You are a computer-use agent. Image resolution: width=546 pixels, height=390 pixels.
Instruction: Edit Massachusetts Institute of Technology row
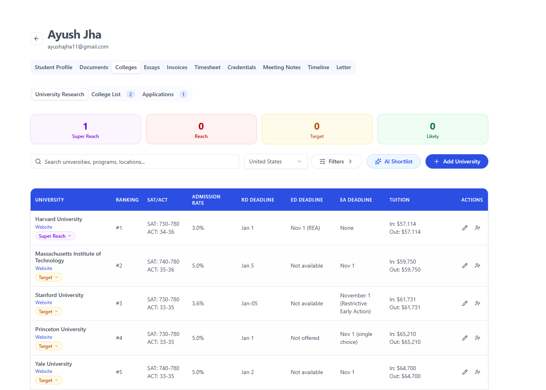(465, 266)
